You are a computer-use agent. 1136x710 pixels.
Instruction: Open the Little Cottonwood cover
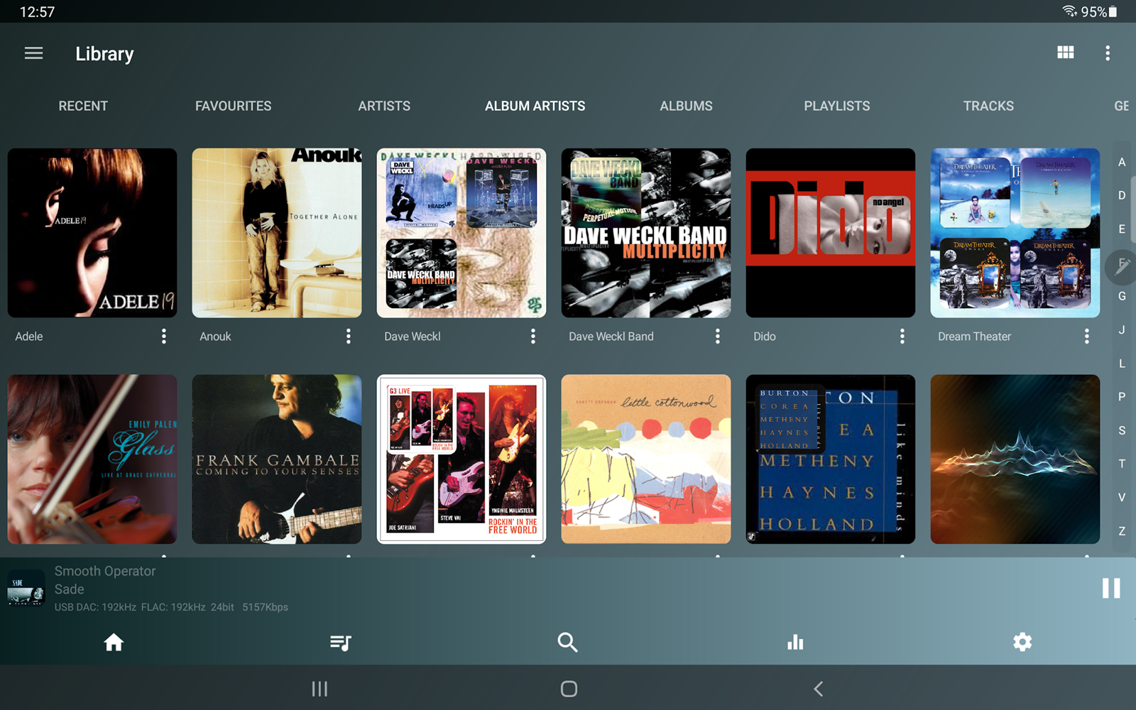click(x=646, y=459)
